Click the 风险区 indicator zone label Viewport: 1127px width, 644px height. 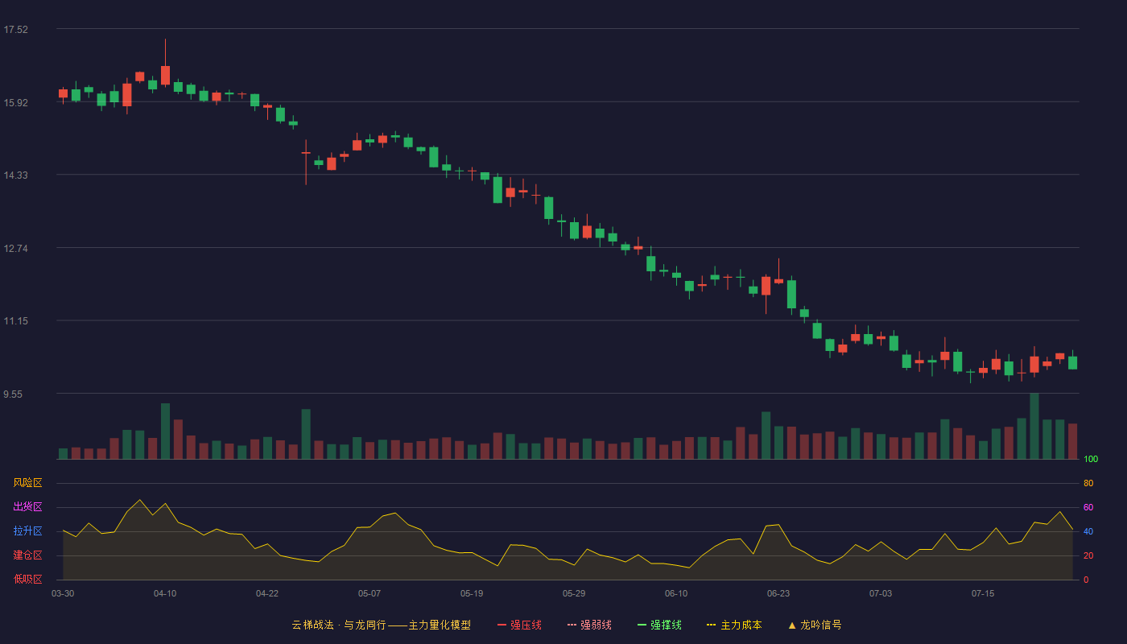click(x=27, y=483)
